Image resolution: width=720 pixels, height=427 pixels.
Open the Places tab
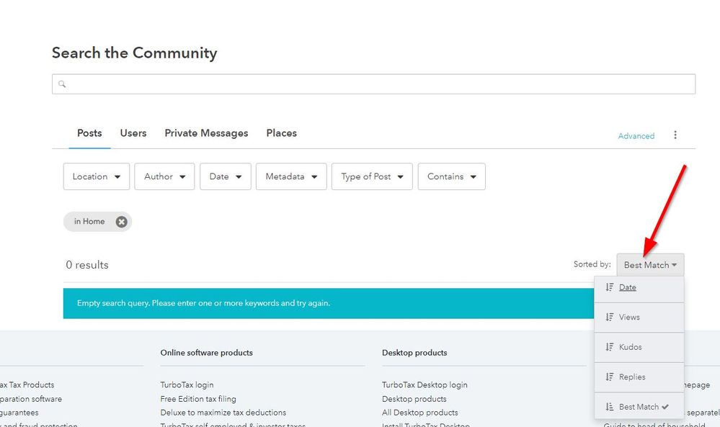click(x=281, y=133)
